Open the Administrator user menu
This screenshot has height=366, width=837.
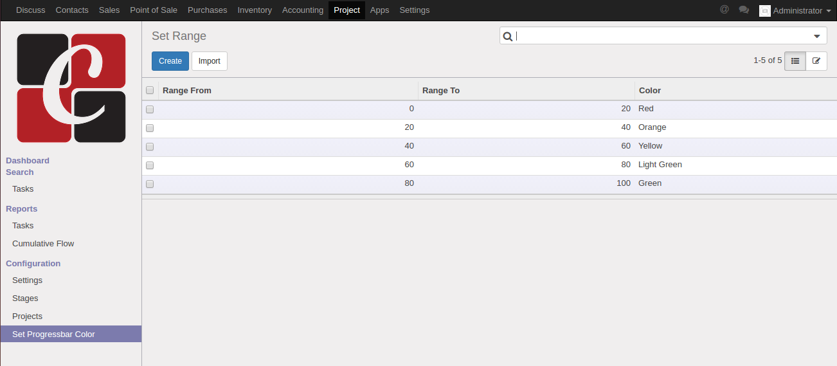point(797,10)
